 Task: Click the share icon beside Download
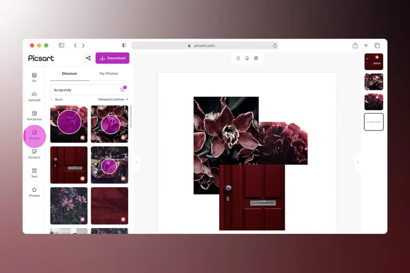88,58
